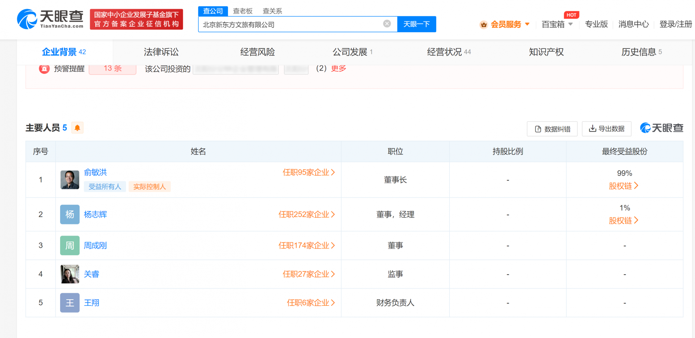The width and height of the screenshot is (695, 338).
Task: Click the 会员服务 crown icon
Action: 484,25
